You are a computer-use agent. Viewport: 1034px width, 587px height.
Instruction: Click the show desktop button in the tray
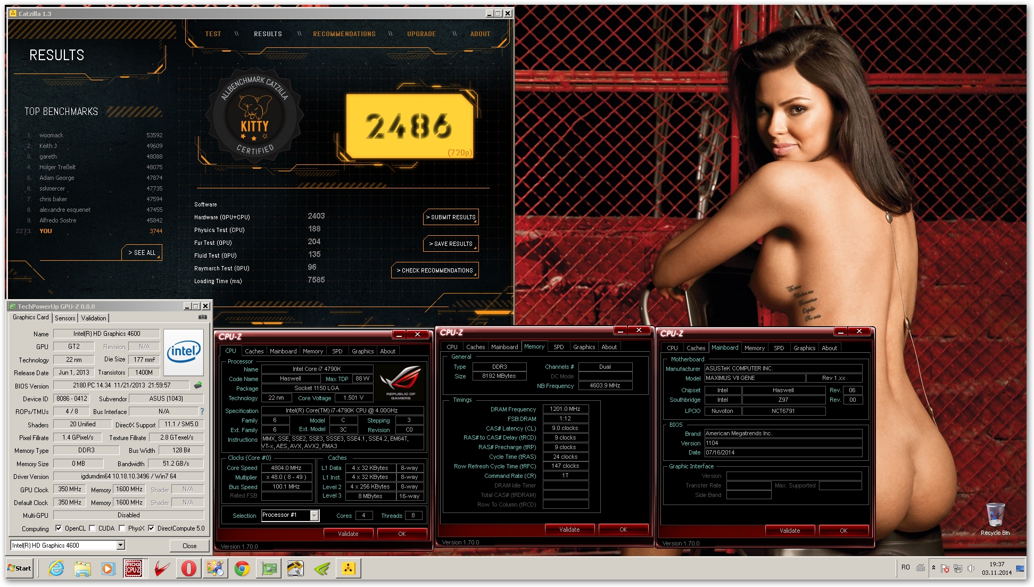[x=1021, y=568]
